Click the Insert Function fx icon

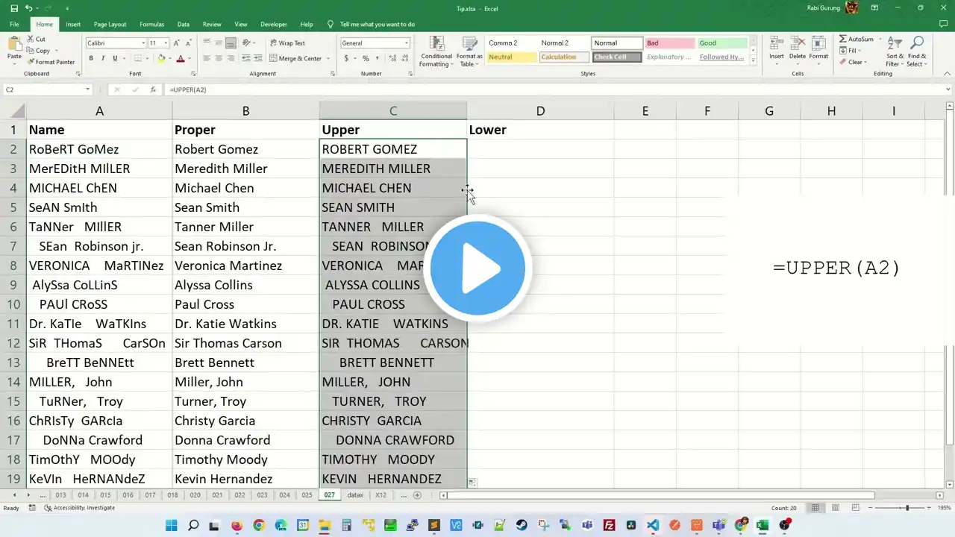point(153,89)
